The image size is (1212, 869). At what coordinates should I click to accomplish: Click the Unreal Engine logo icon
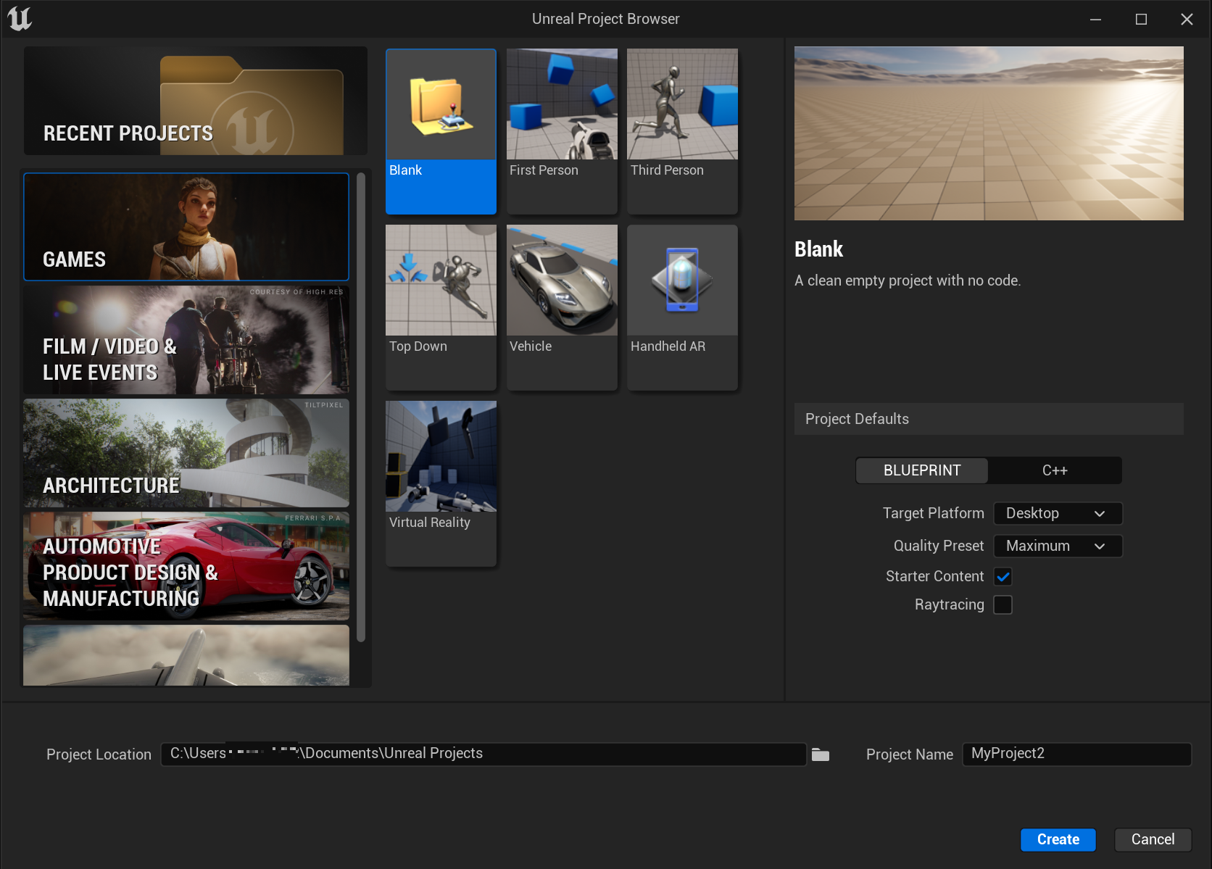(20, 19)
